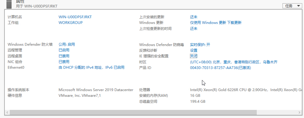
Task: Click the server icon beside 属性 title
Action: pos(9,4)
